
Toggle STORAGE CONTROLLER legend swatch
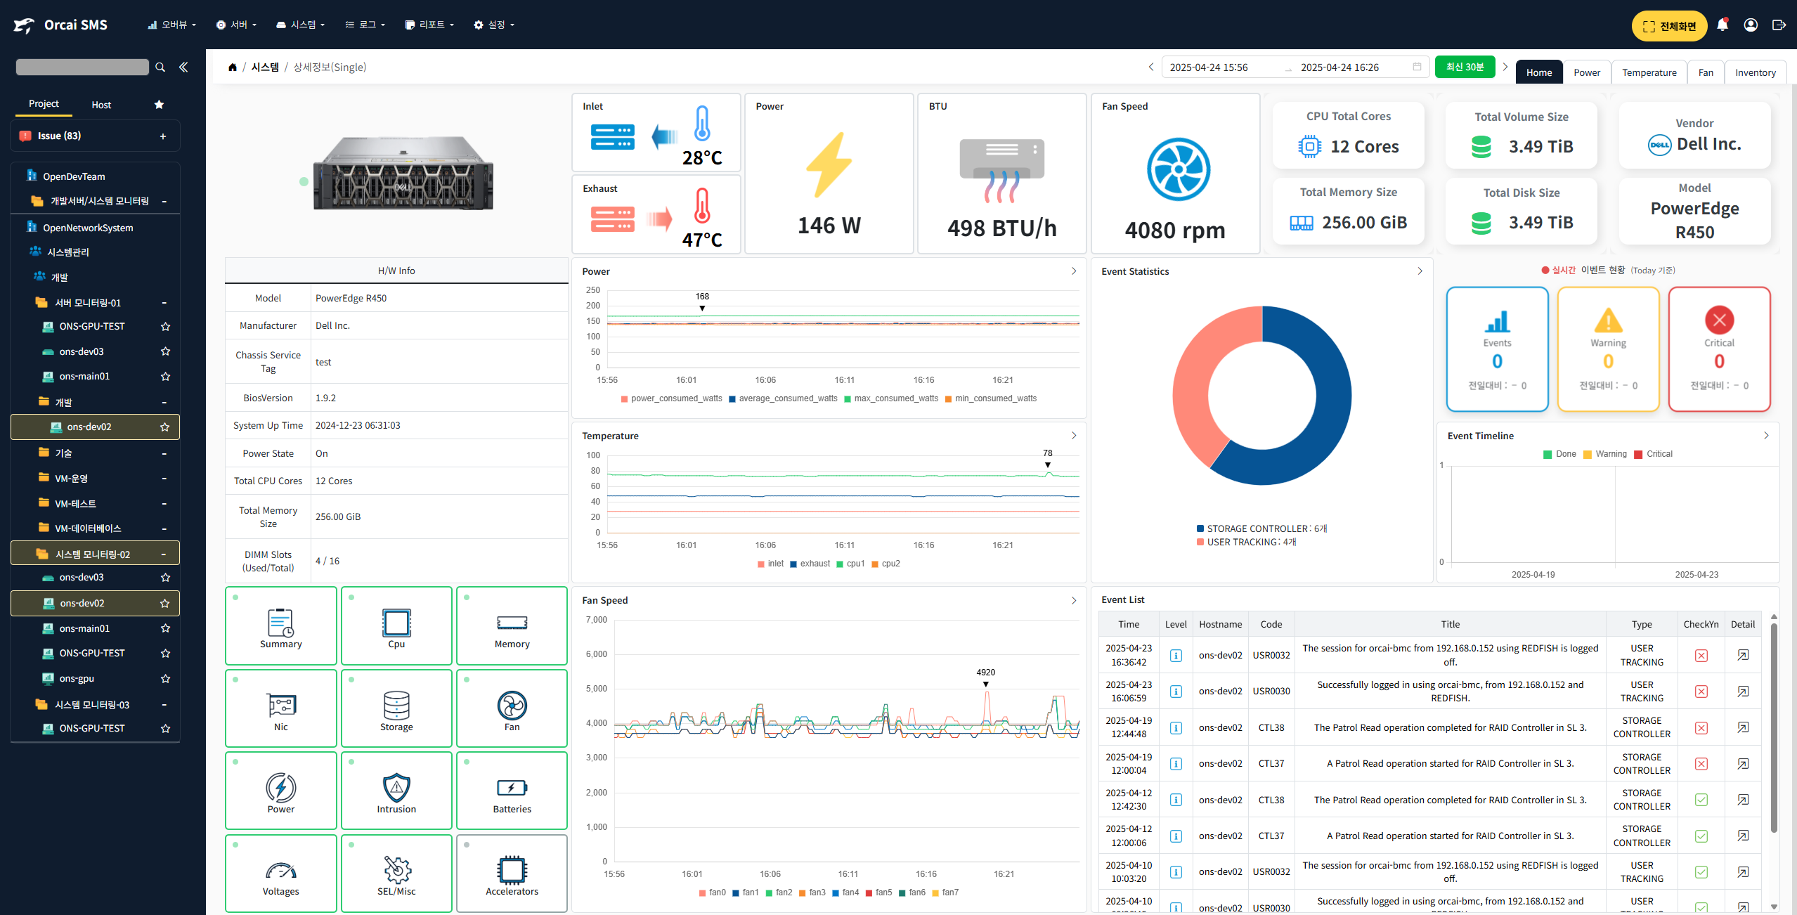(1200, 528)
